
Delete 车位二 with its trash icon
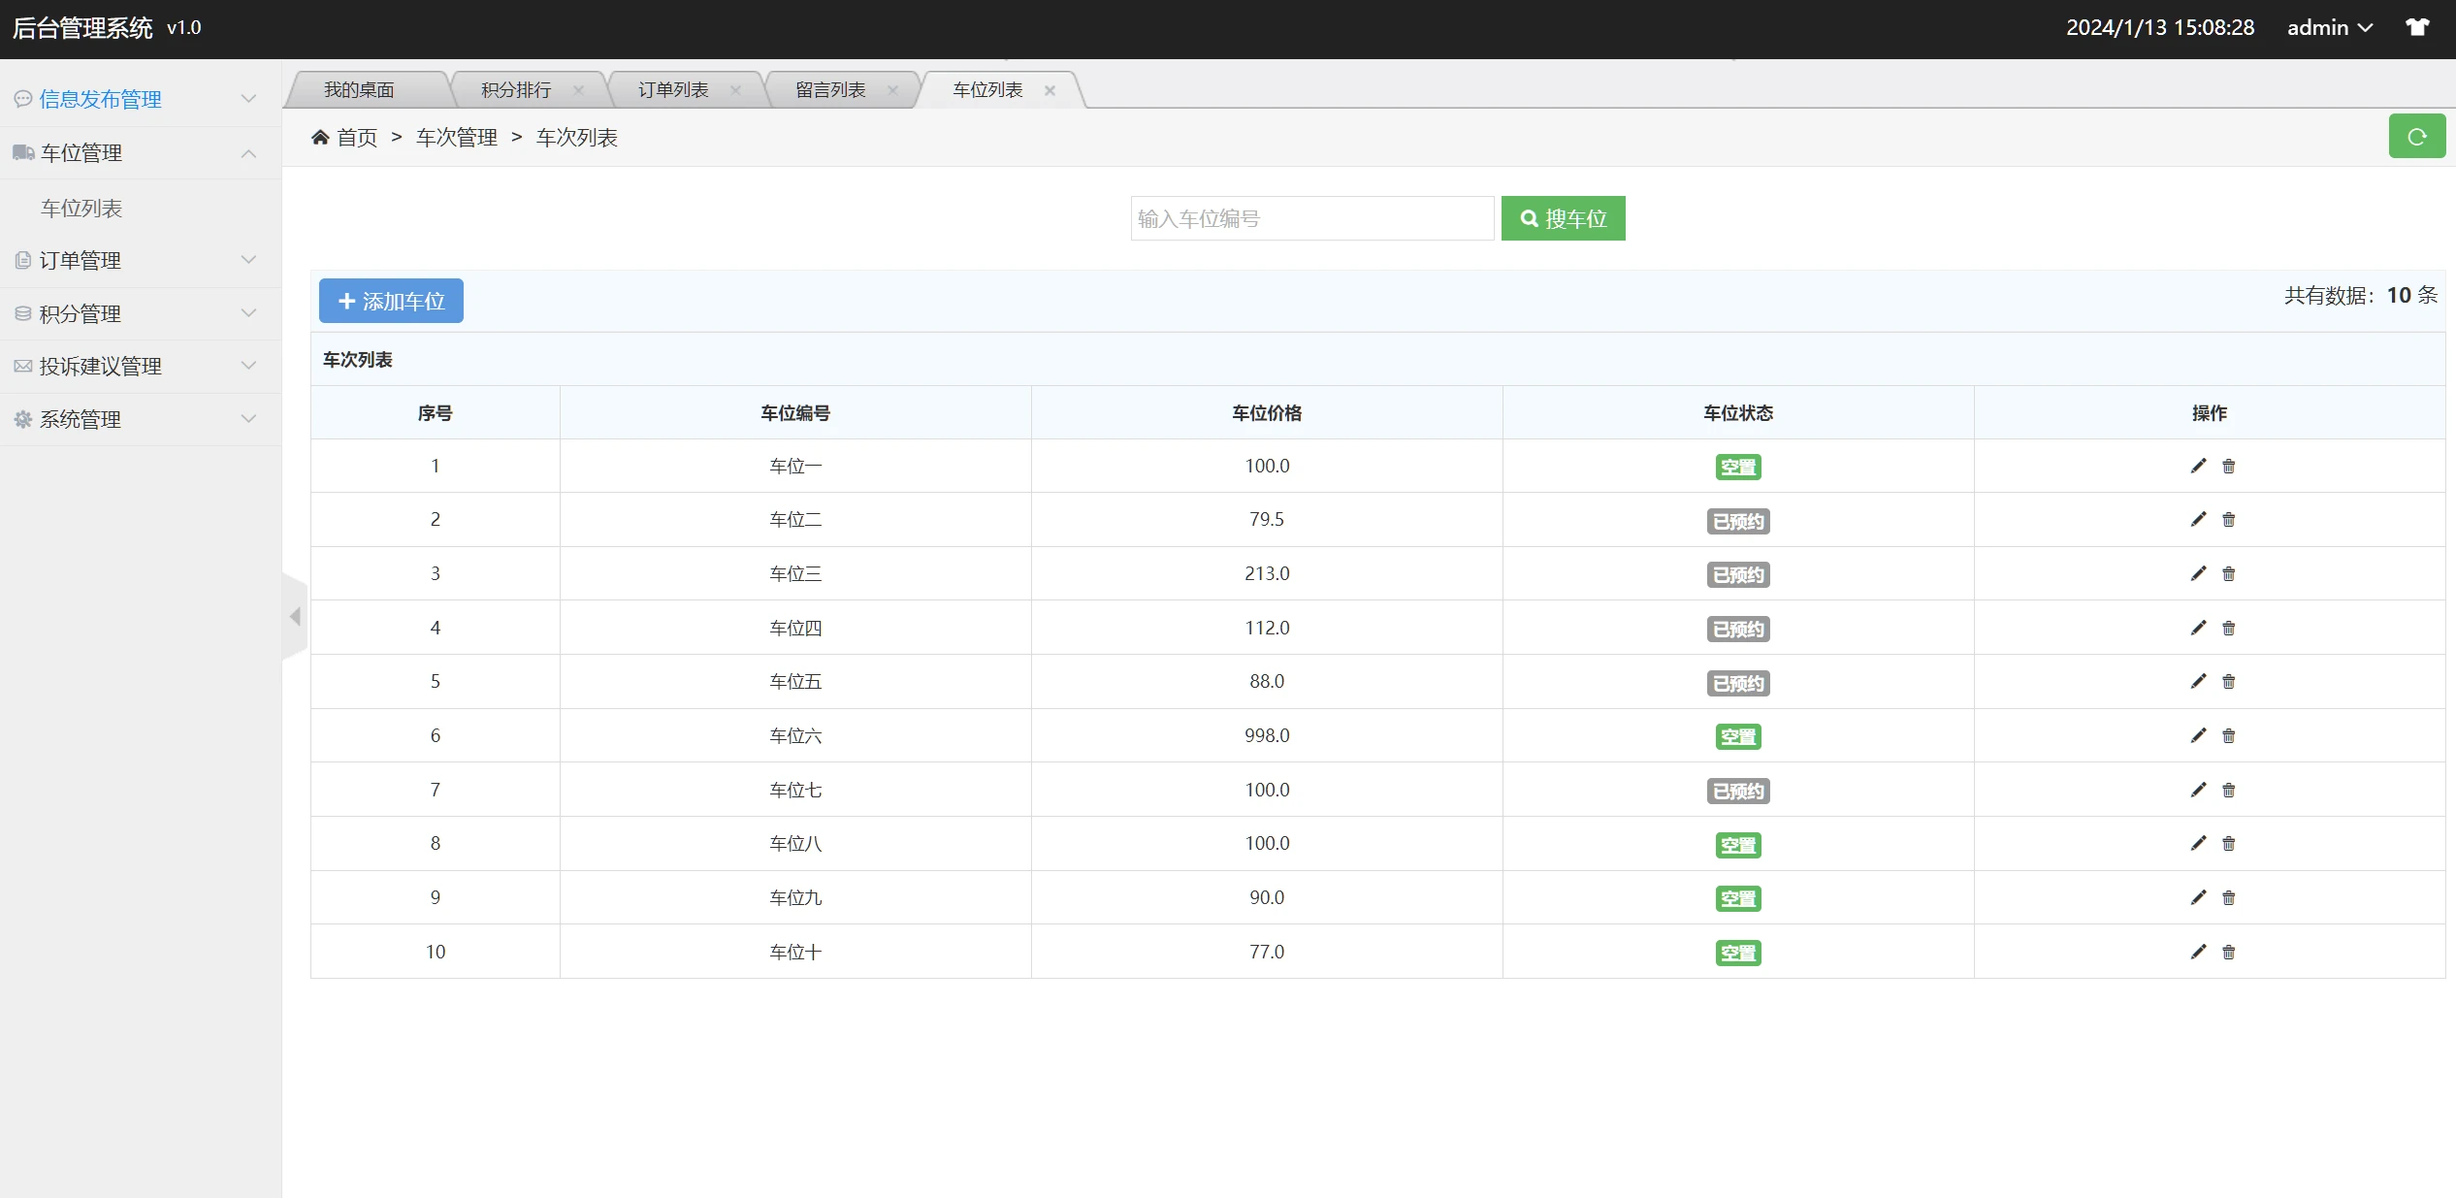click(x=2229, y=520)
